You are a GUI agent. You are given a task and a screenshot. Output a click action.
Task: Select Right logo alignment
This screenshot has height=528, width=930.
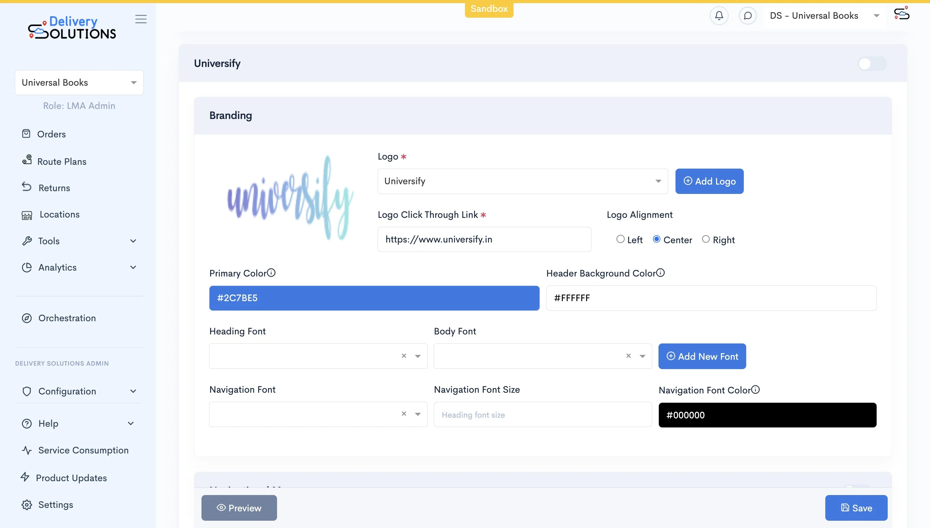(x=706, y=239)
